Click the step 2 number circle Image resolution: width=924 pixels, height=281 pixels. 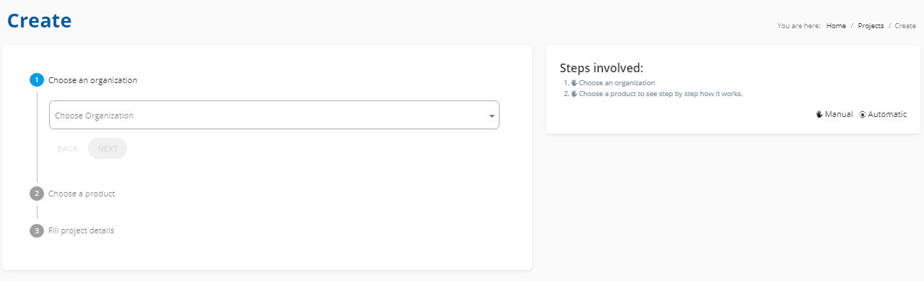[37, 194]
